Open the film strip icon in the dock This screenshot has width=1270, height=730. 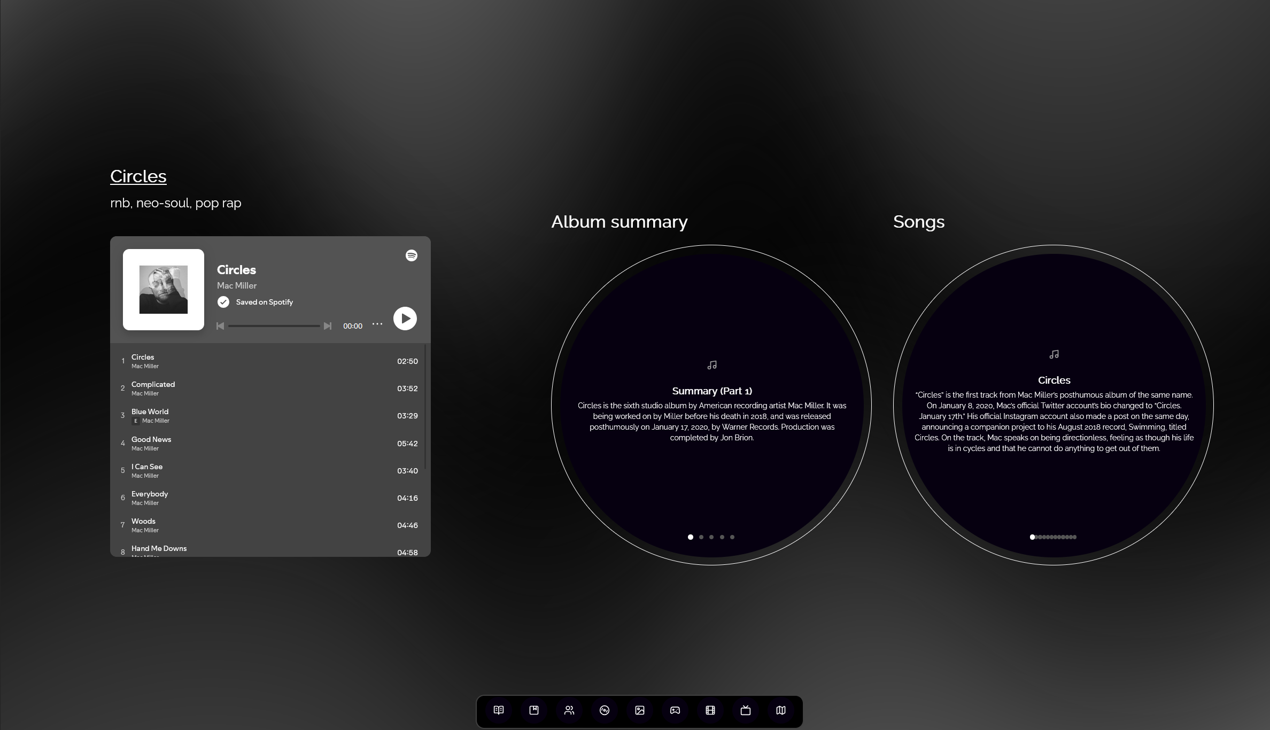(710, 710)
